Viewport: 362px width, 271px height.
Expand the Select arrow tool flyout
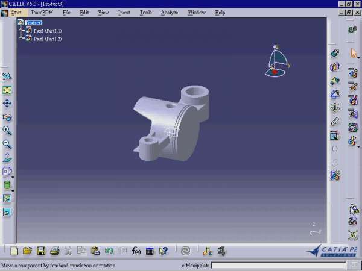point(358,58)
